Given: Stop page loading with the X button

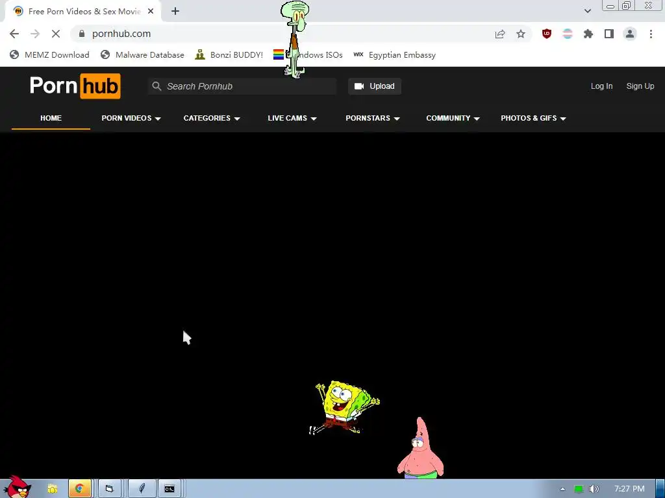Looking at the screenshot, I should pos(56,34).
